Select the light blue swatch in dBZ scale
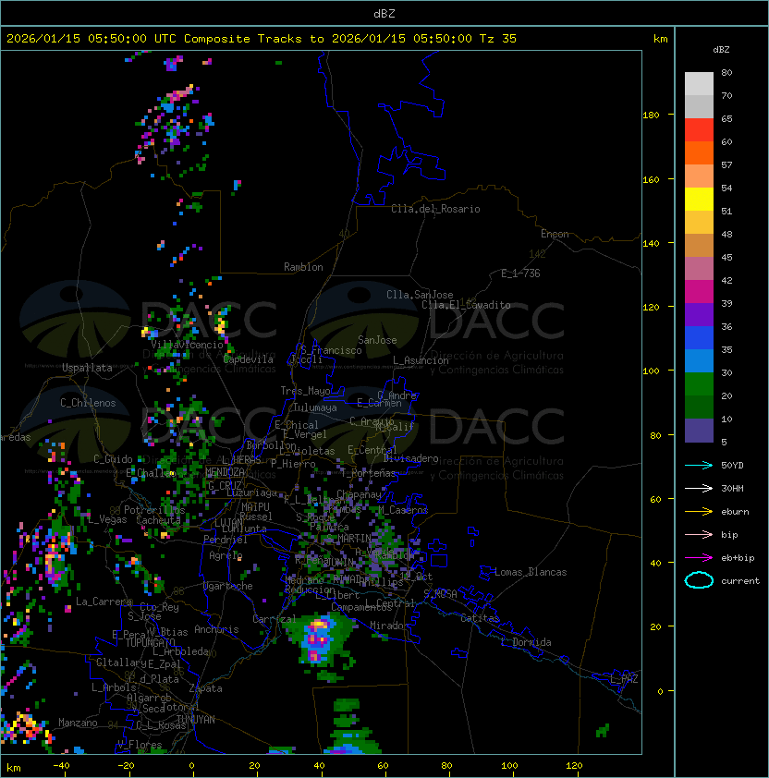This screenshot has height=778, width=769. point(699,360)
